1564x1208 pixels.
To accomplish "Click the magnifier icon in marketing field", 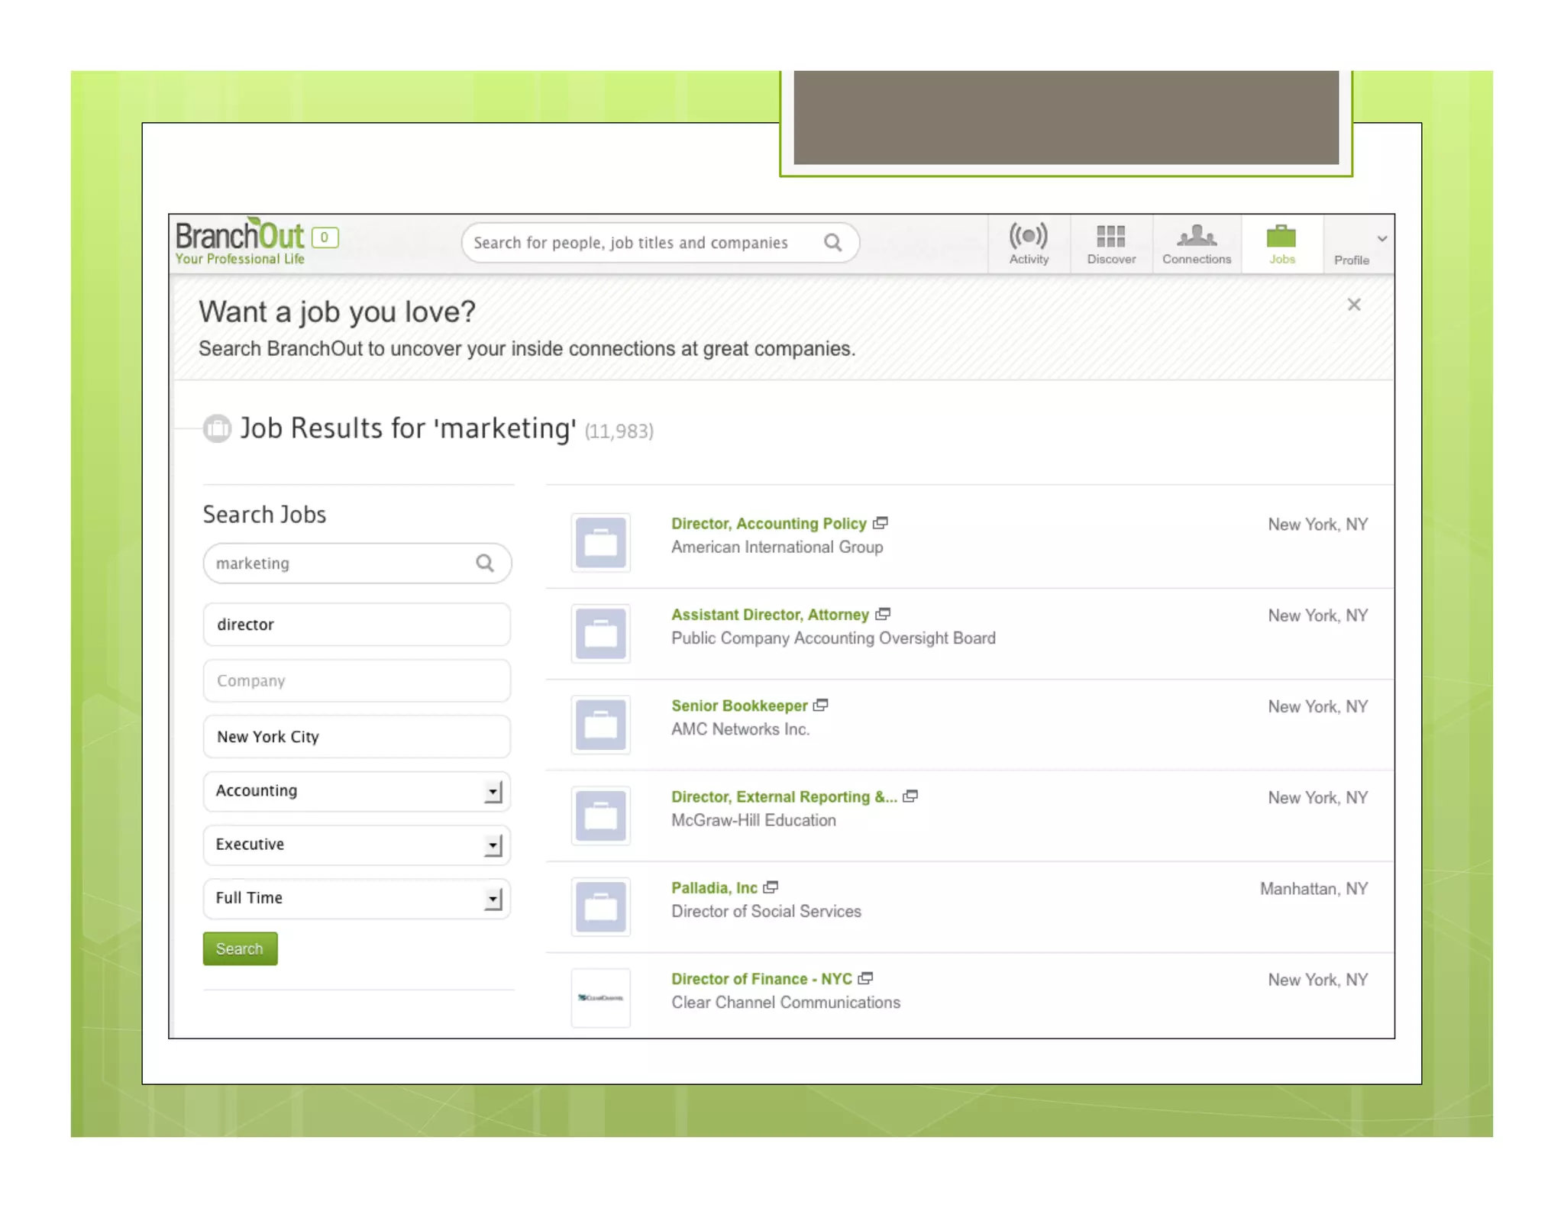I will pos(484,564).
